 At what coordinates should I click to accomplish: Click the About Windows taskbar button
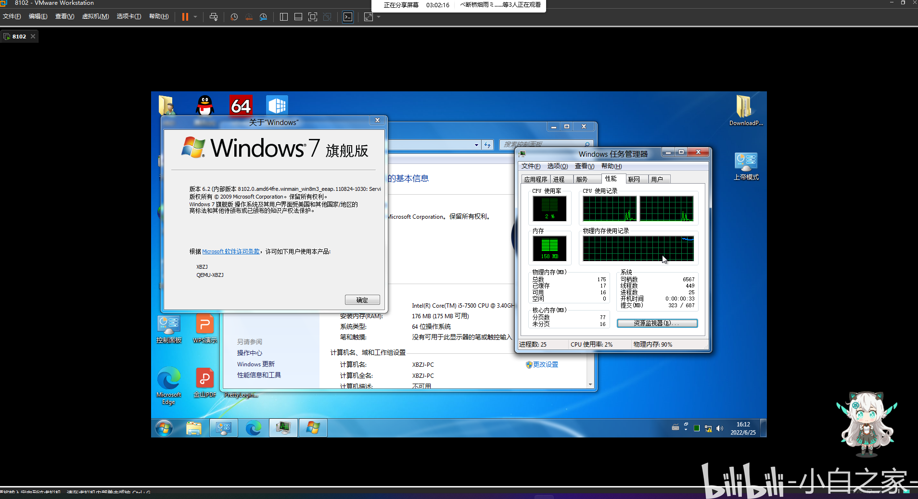pyautogui.click(x=313, y=427)
